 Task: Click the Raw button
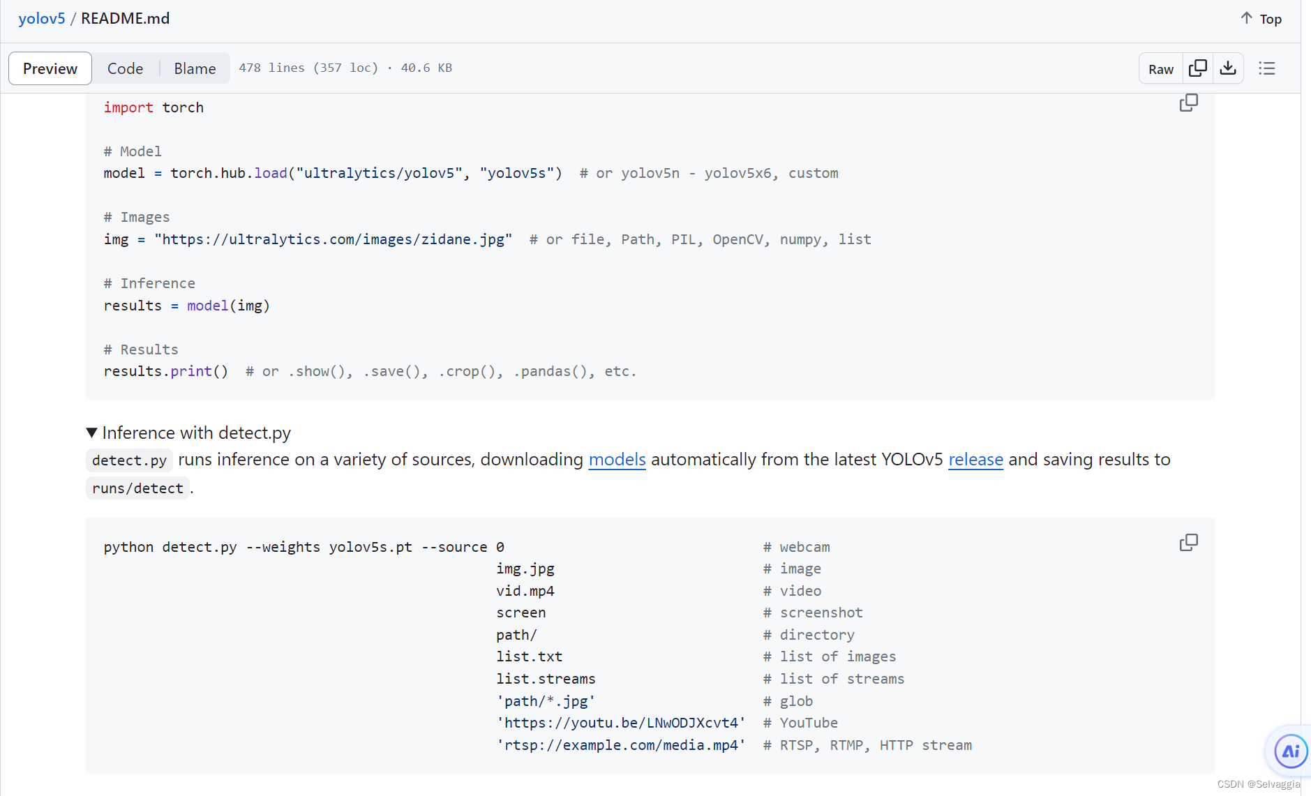[1161, 68]
